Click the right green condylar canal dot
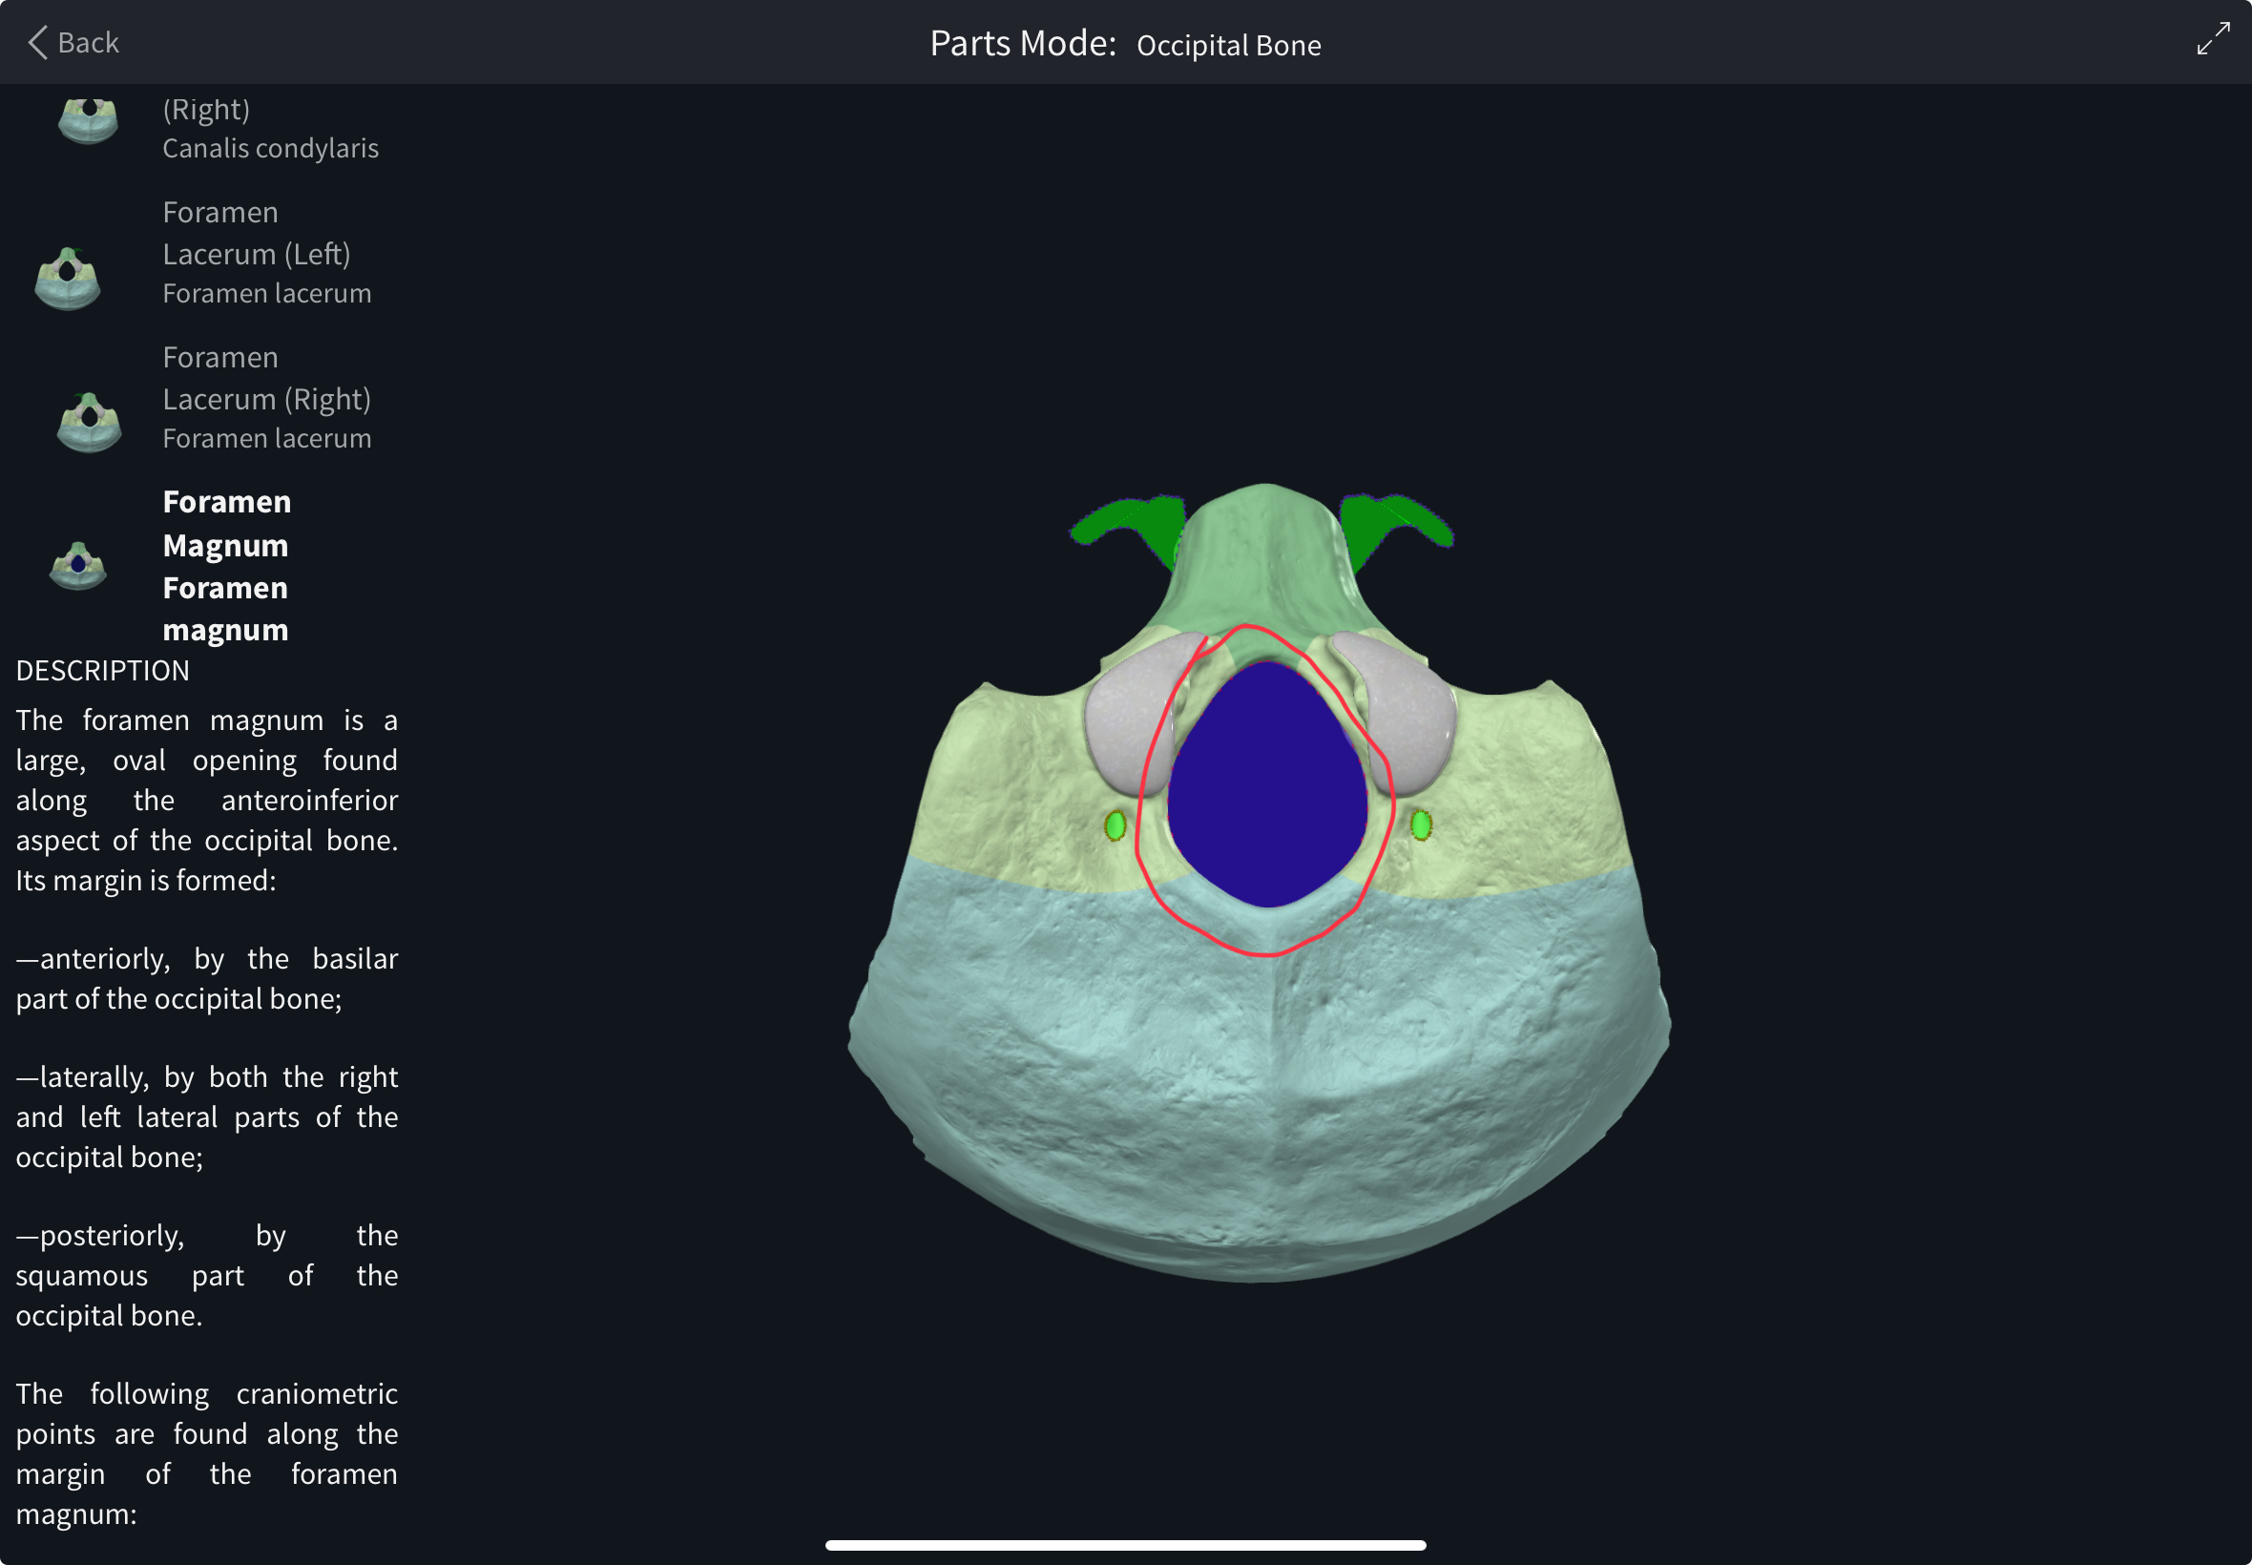The width and height of the screenshot is (2252, 1565). pyautogui.click(x=1421, y=824)
